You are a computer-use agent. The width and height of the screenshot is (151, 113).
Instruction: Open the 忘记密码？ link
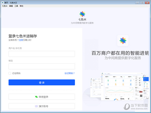click(69, 73)
